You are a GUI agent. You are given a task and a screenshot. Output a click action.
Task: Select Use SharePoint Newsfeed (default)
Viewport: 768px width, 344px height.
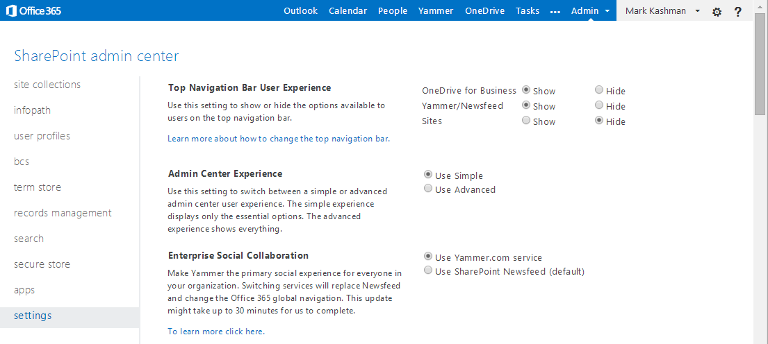[428, 270]
